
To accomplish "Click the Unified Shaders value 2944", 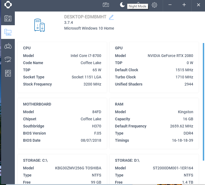I will tap(189, 84).
